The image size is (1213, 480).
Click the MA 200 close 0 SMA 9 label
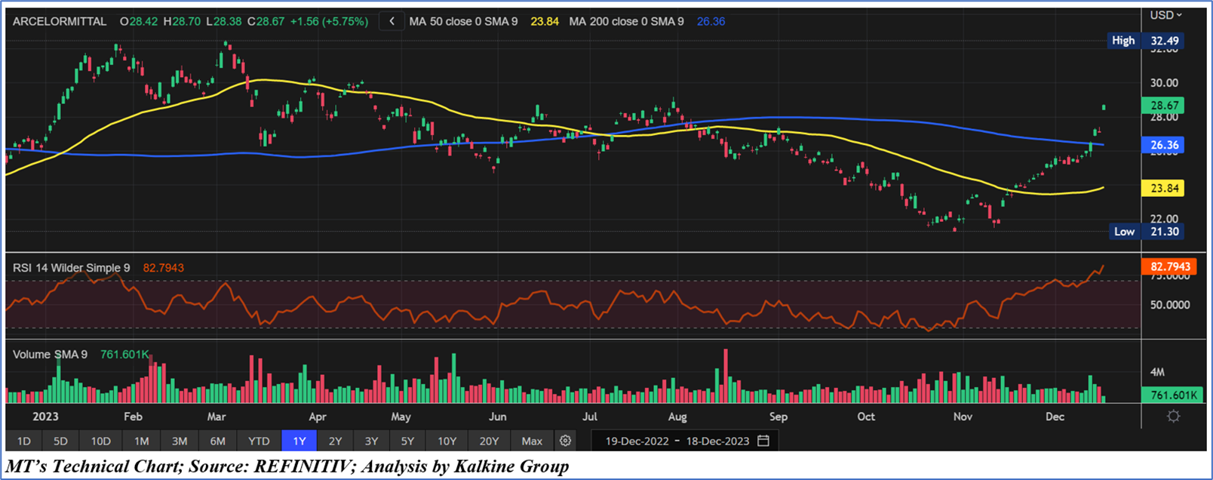(x=626, y=21)
